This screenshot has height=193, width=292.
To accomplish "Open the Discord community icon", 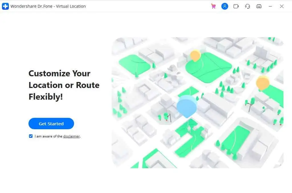I will pos(259,6).
